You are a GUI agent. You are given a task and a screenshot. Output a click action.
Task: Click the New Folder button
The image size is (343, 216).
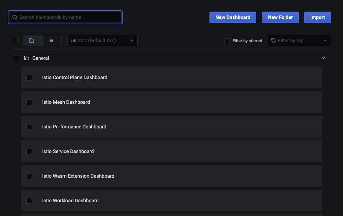coord(280,17)
